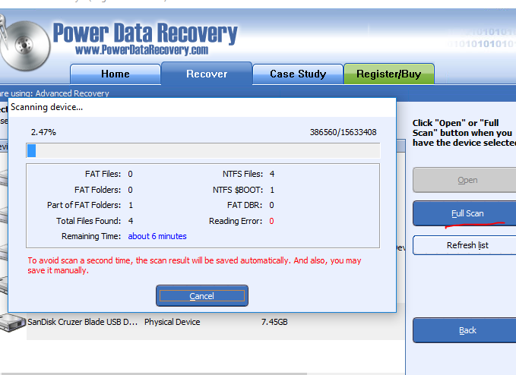Viewport: 516px width, 375px height.
Task: Click the 386560/15633408 sector counter
Action: (343, 132)
